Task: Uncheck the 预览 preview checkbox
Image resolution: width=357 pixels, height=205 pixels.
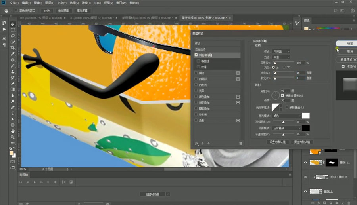Action: point(344,66)
